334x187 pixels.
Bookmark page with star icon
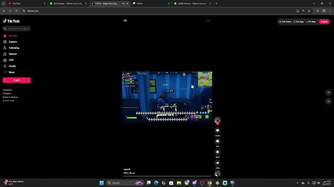coord(309,11)
